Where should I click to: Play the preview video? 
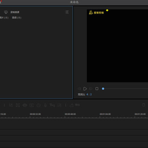point(85,89)
